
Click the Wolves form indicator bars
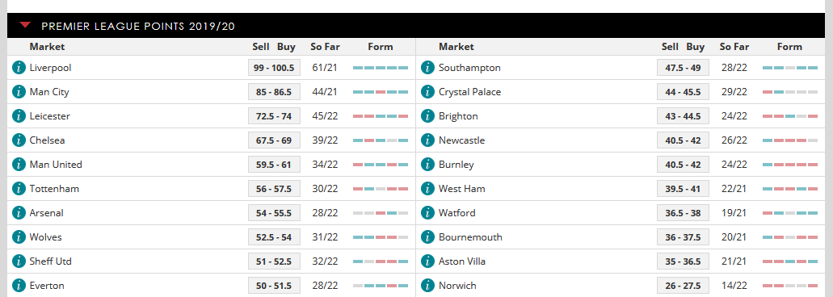tap(381, 237)
